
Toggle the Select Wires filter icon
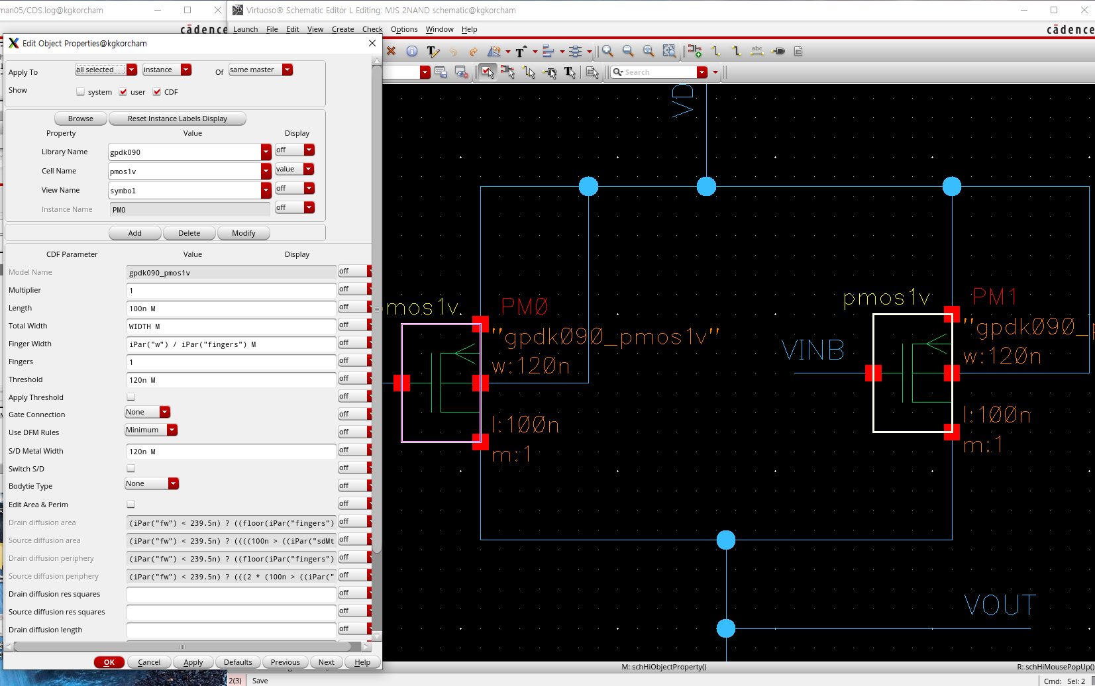(x=529, y=72)
